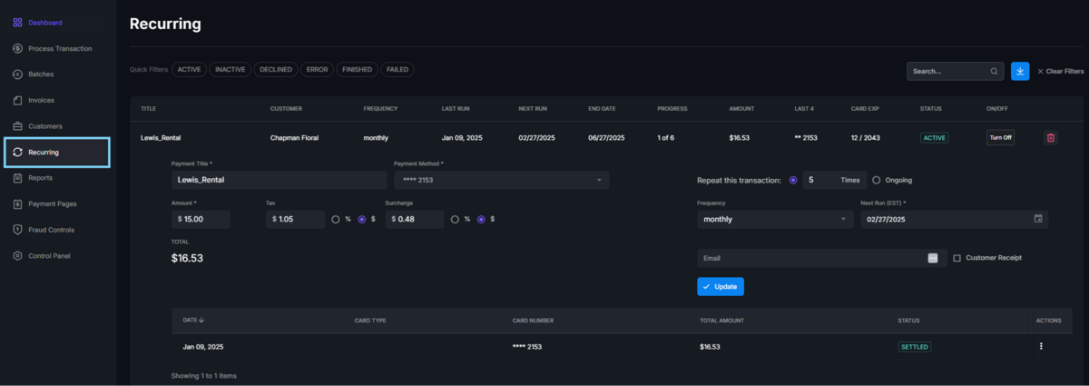Viewport: 1089px width, 386px height.
Task: Apply the DECLINED quick filter
Action: 275,69
